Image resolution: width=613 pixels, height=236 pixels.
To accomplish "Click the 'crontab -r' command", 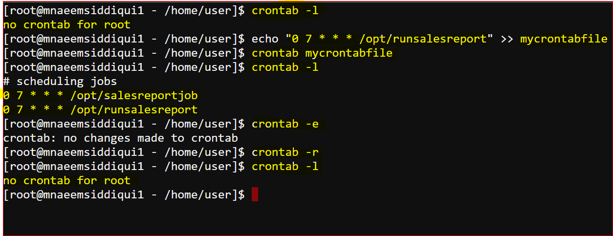I will point(285,152).
